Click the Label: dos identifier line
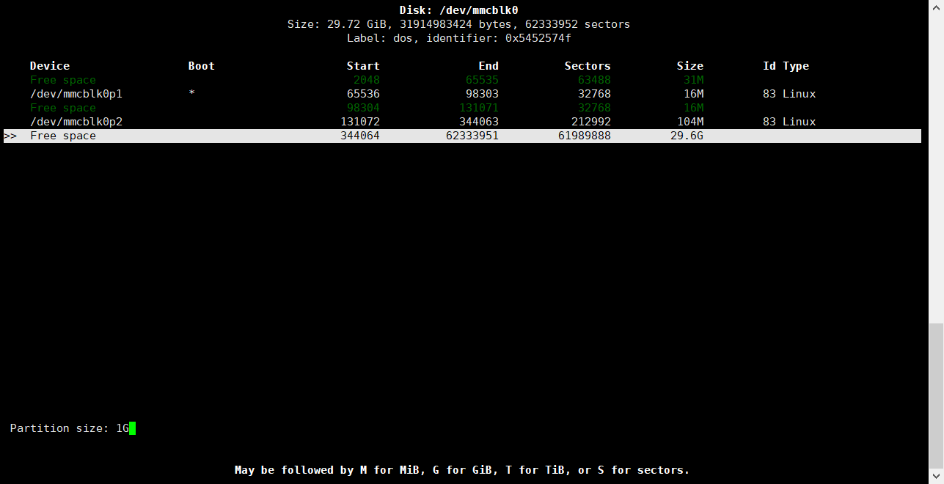 pos(458,38)
